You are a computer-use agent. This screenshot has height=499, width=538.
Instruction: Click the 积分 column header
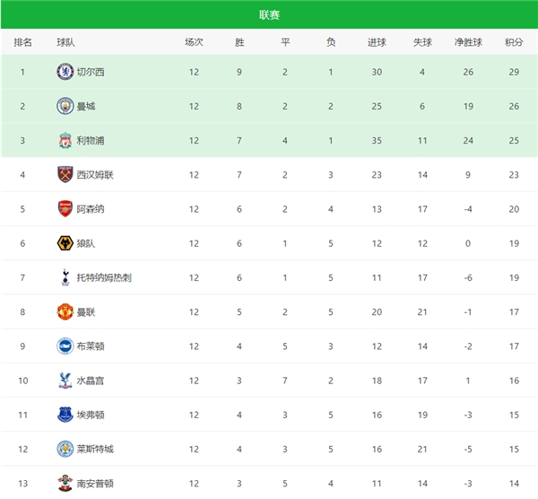click(x=514, y=42)
